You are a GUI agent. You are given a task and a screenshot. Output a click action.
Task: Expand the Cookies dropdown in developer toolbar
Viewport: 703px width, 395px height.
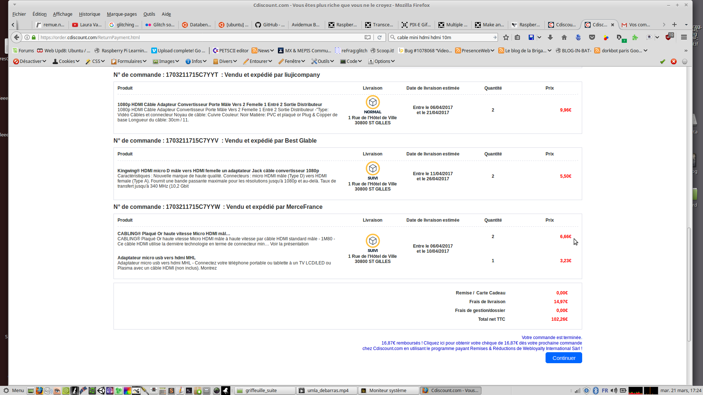(66, 61)
